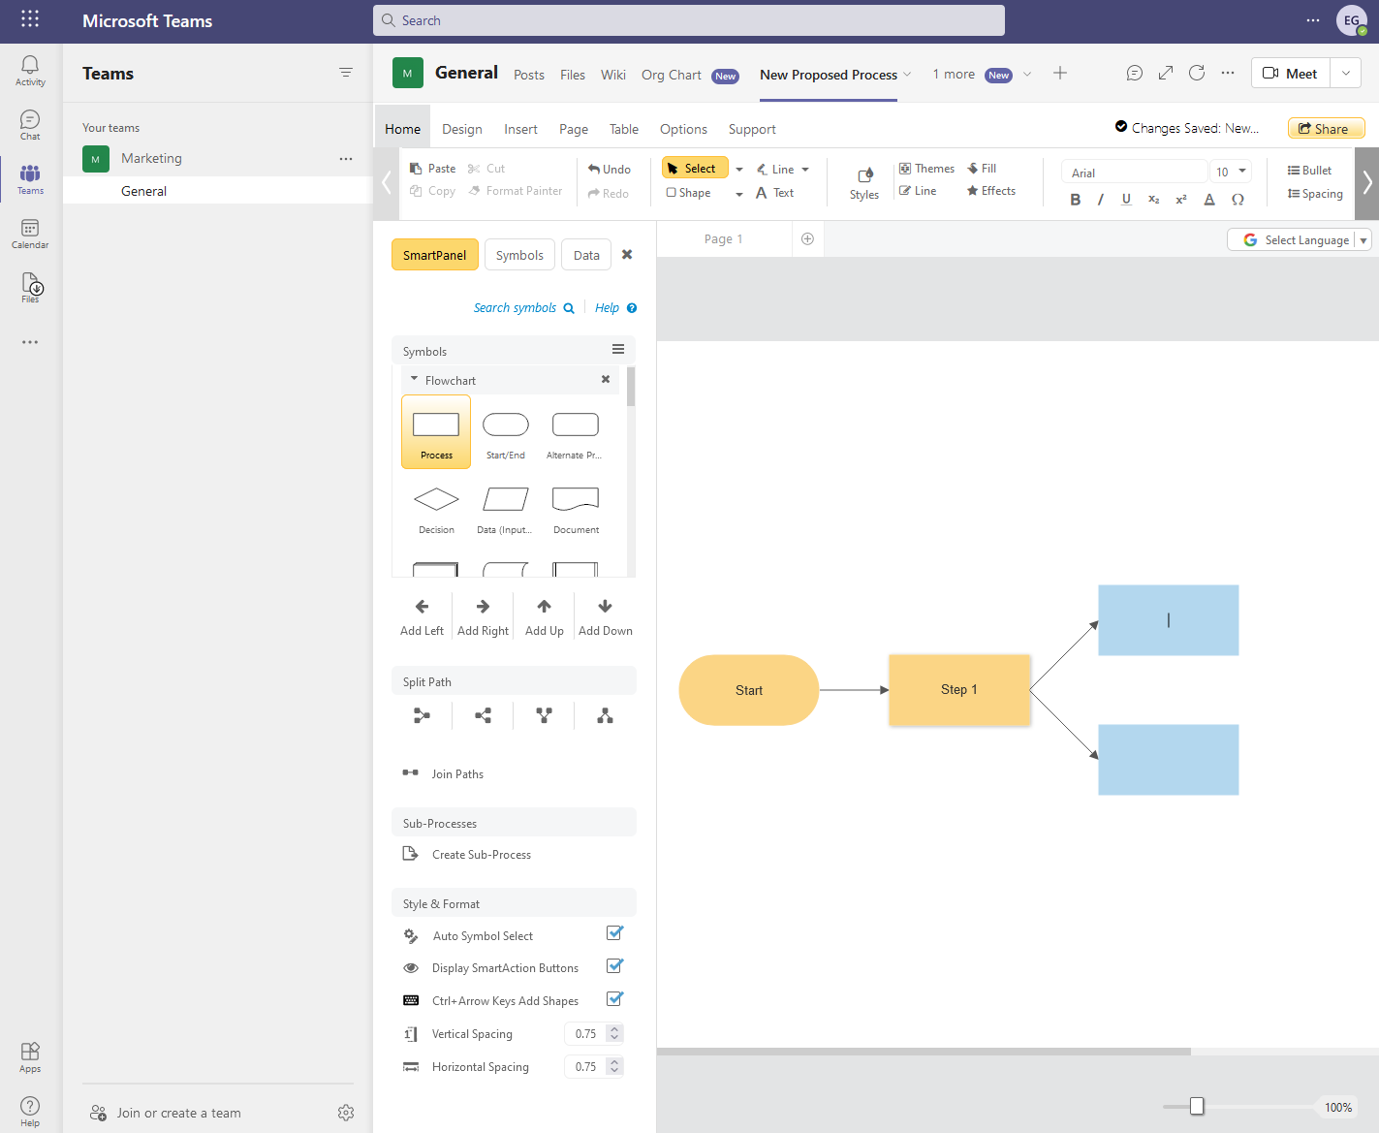Switch to the Design tab
The width and height of the screenshot is (1379, 1133).
[462, 128]
